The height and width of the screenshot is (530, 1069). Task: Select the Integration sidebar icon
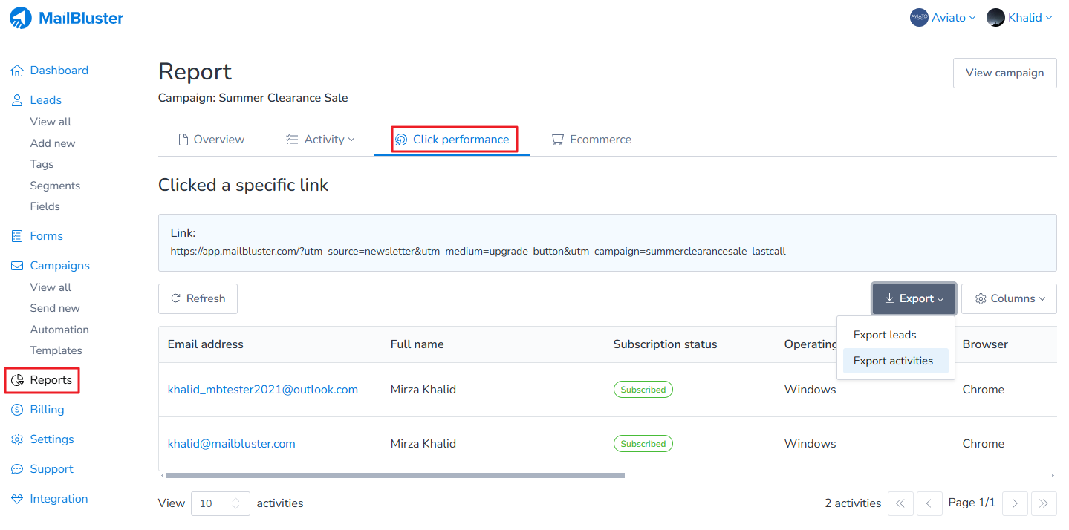tap(16, 498)
